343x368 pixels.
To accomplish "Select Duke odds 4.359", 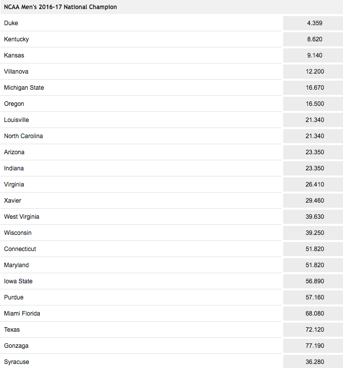I will pos(313,23).
